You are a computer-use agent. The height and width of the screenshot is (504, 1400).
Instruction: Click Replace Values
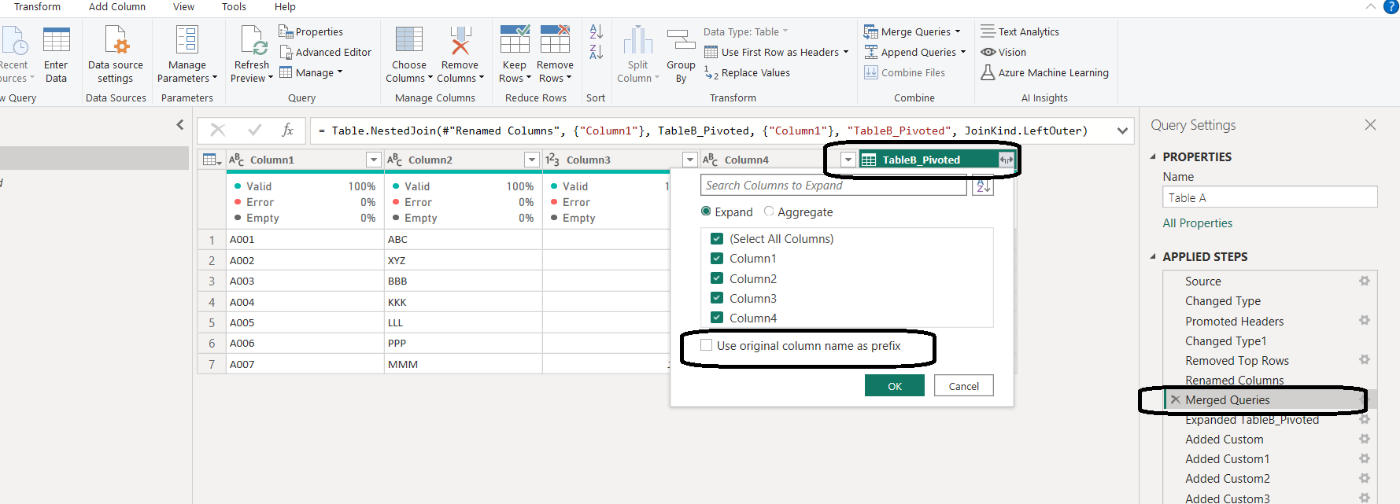pyautogui.click(x=747, y=72)
